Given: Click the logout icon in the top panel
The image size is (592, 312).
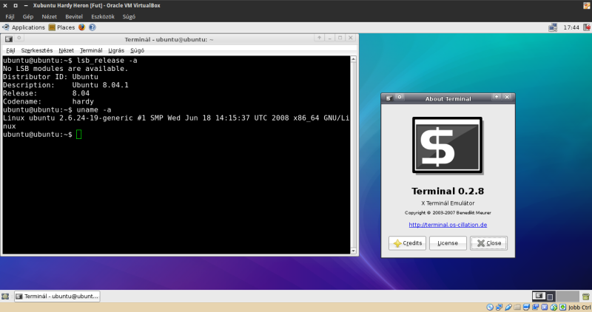Looking at the screenshot, I should click(587, 27).
